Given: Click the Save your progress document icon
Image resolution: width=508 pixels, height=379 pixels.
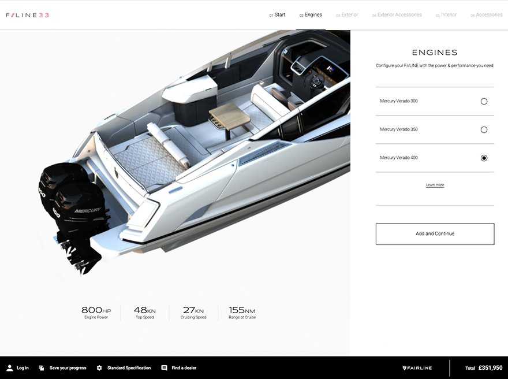Looking at the screenshot, I should (42, 368).
